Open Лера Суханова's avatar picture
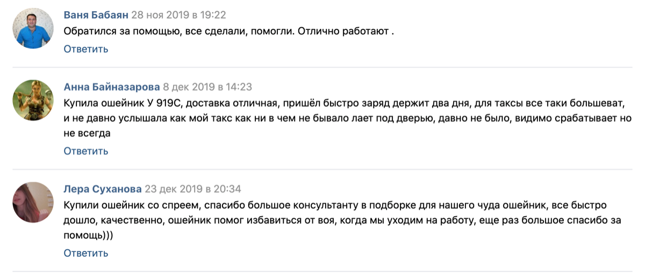 [33, 203]
